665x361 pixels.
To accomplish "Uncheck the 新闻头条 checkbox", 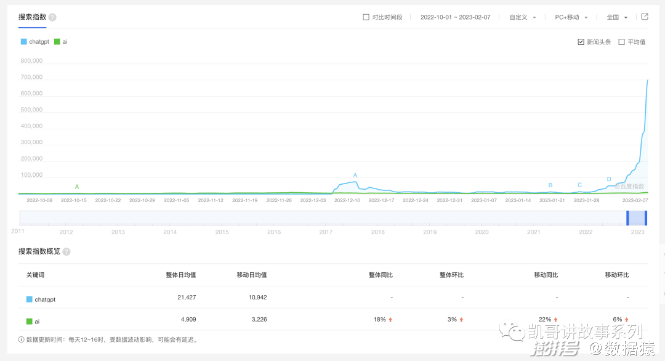I will click(581, 42).
